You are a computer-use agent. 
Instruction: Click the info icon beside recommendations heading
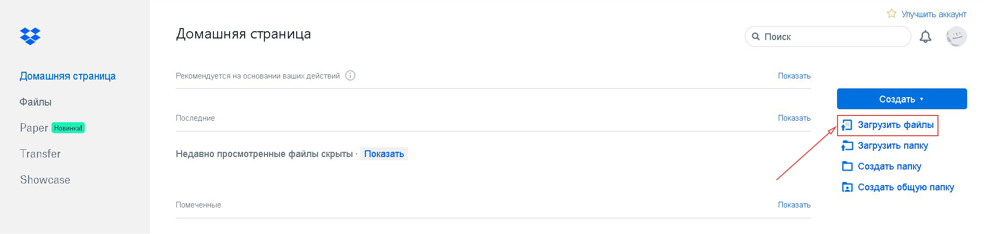pyautogui.click(x=350, y=75)
